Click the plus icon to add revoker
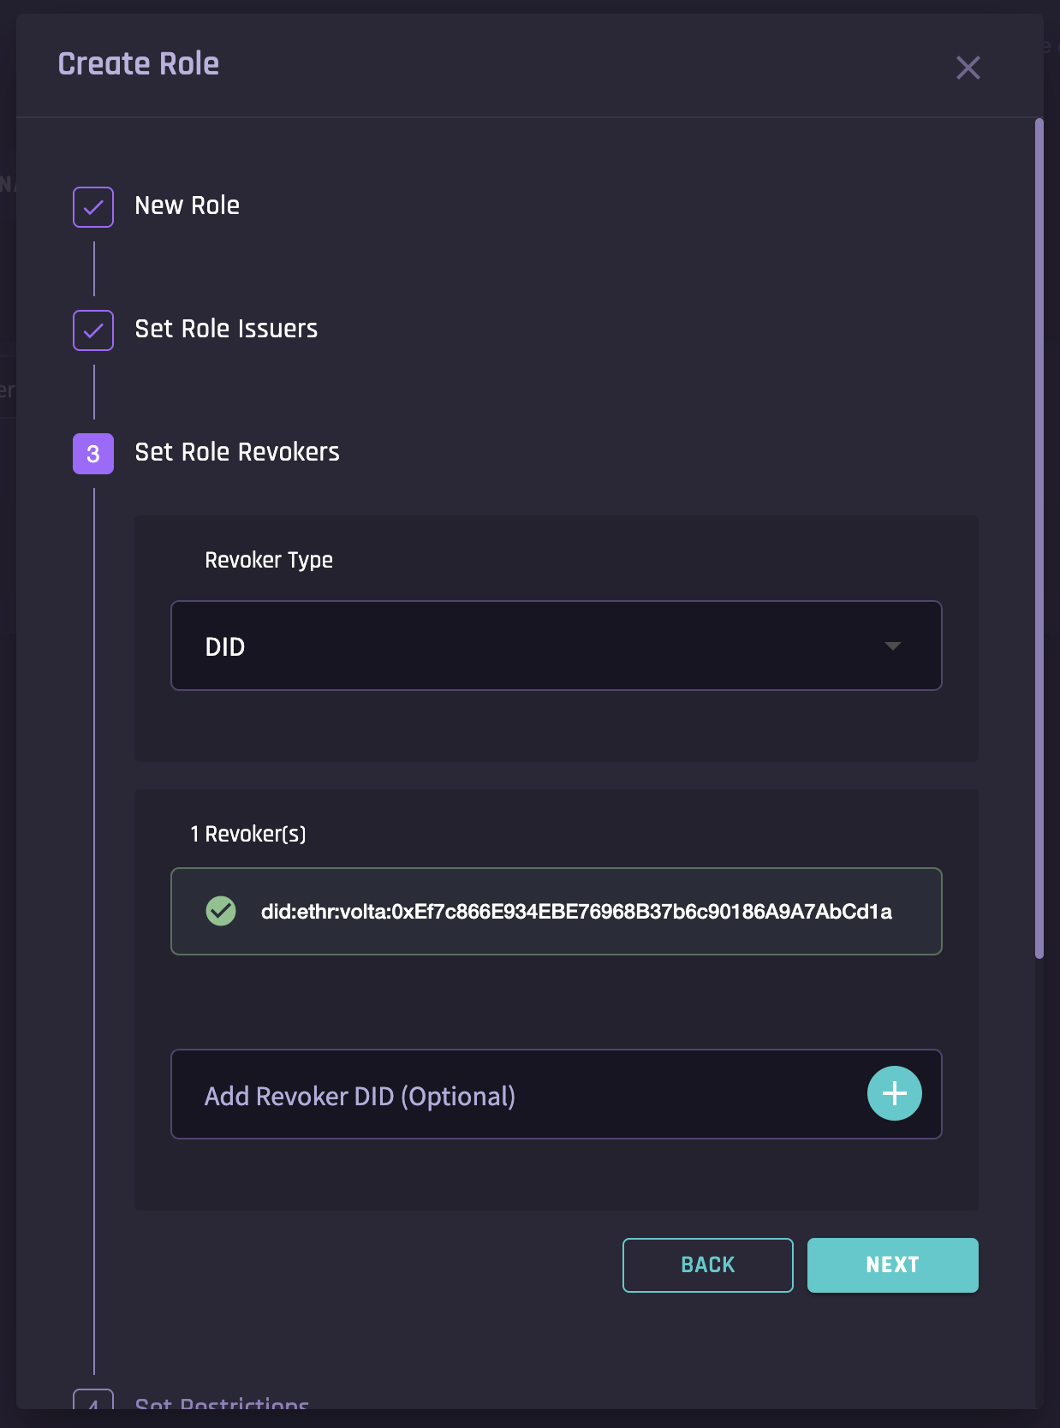 click(x=894, y=1093)
